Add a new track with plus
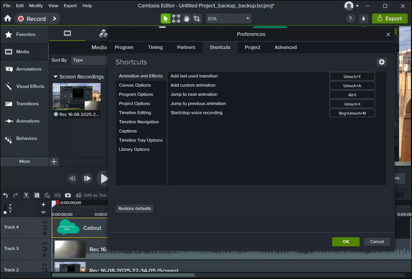Viewport: 412px width, 279px height. [43, 205]
